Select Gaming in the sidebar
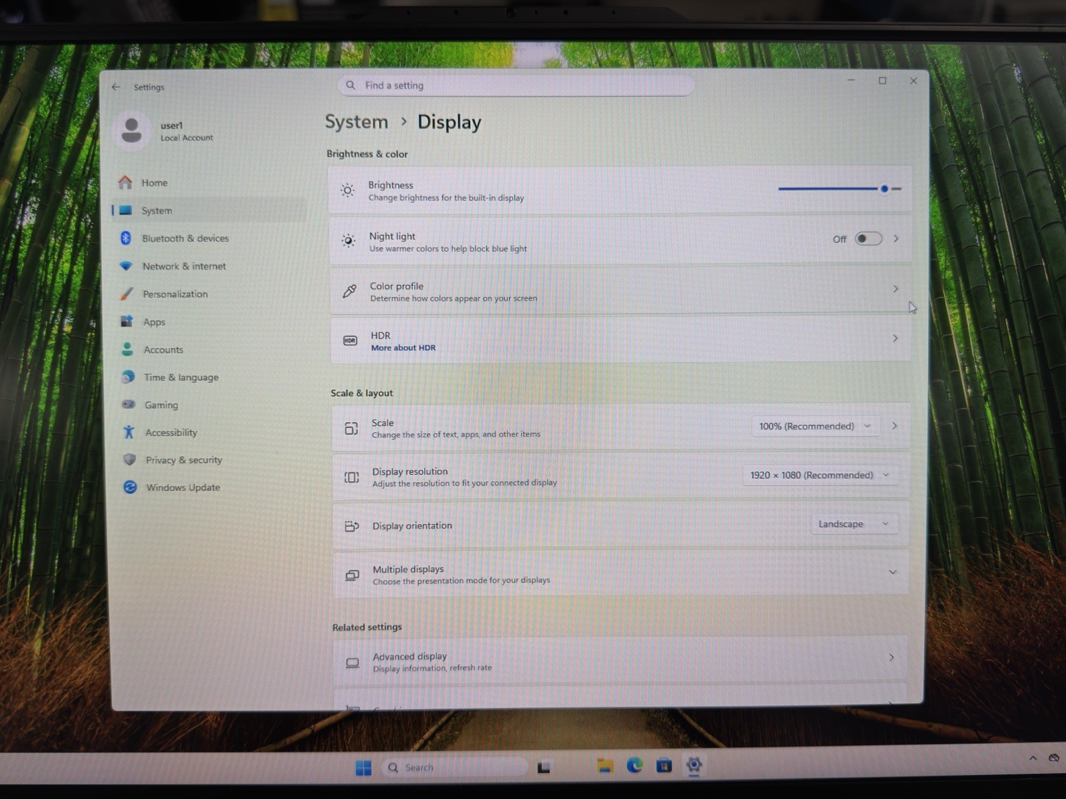 tap(213, 405)
